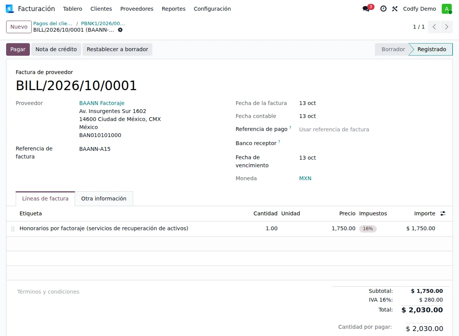Click the Términos y condiciones field
The height and width of the screenshot is (336, 459).
coord(168,292)
